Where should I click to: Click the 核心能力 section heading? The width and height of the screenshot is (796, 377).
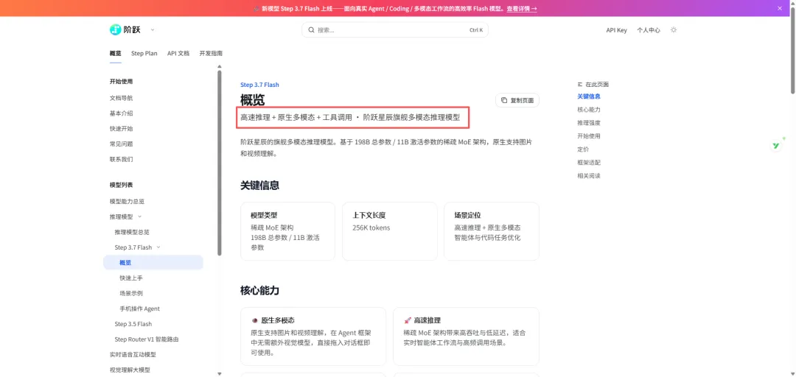pos(260,291)
